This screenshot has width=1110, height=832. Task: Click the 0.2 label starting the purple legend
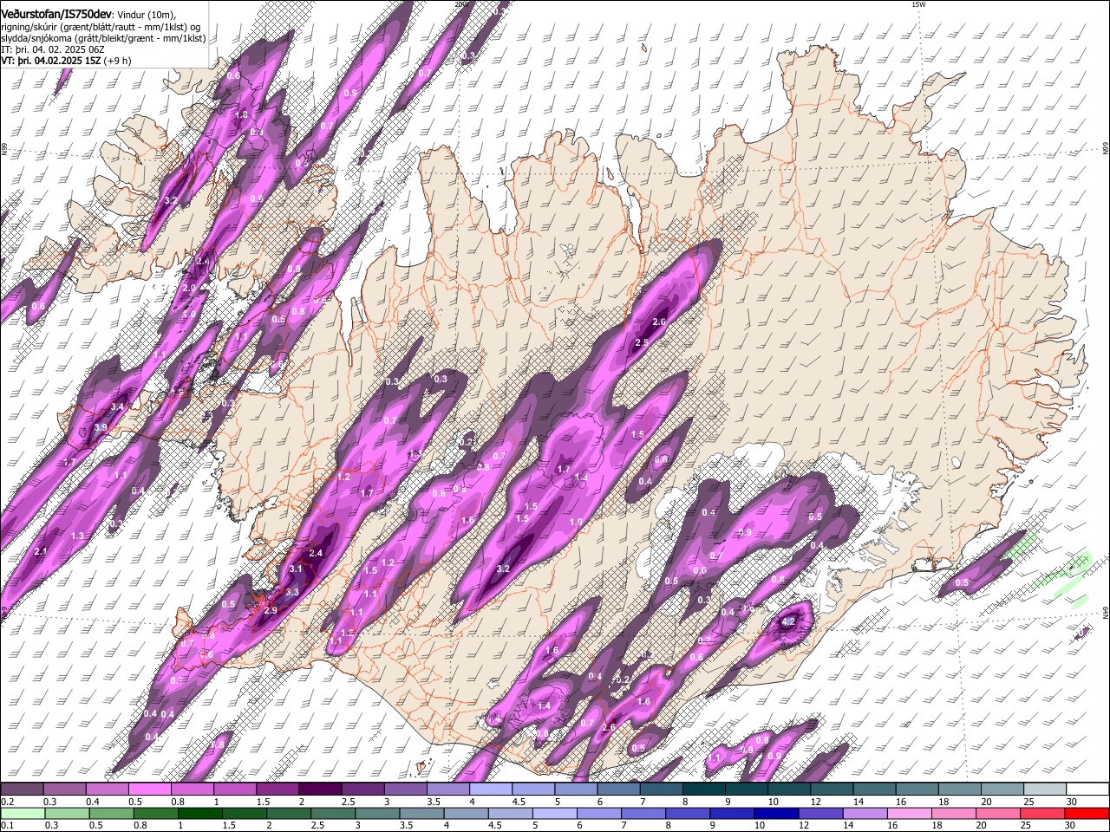(7, 802)
